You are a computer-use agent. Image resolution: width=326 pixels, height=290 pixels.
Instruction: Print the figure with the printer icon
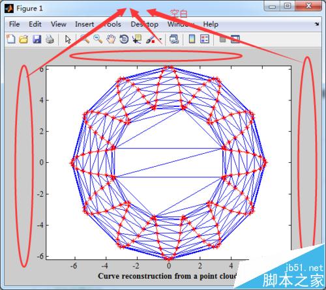point(50,39)
